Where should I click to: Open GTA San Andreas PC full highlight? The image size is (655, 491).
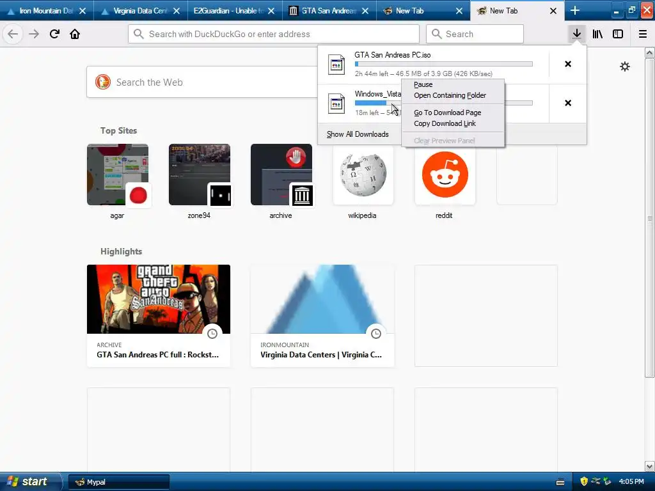(x=159, y=316)
